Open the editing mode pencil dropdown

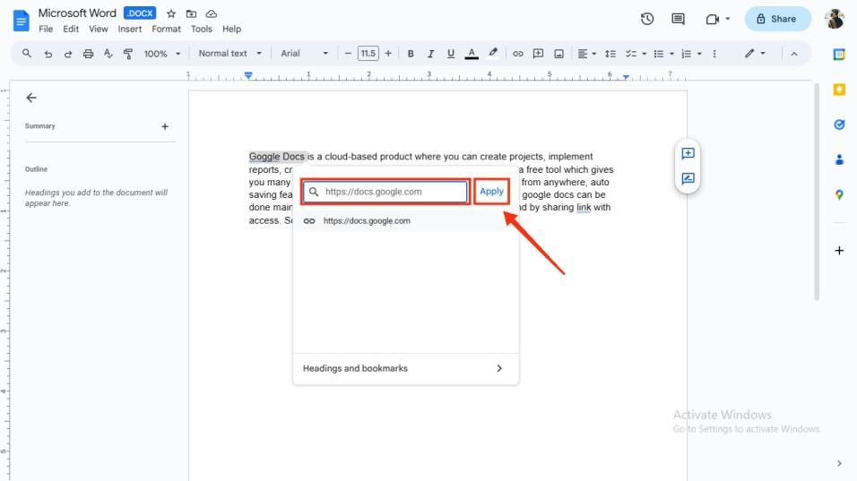(755, 53)
